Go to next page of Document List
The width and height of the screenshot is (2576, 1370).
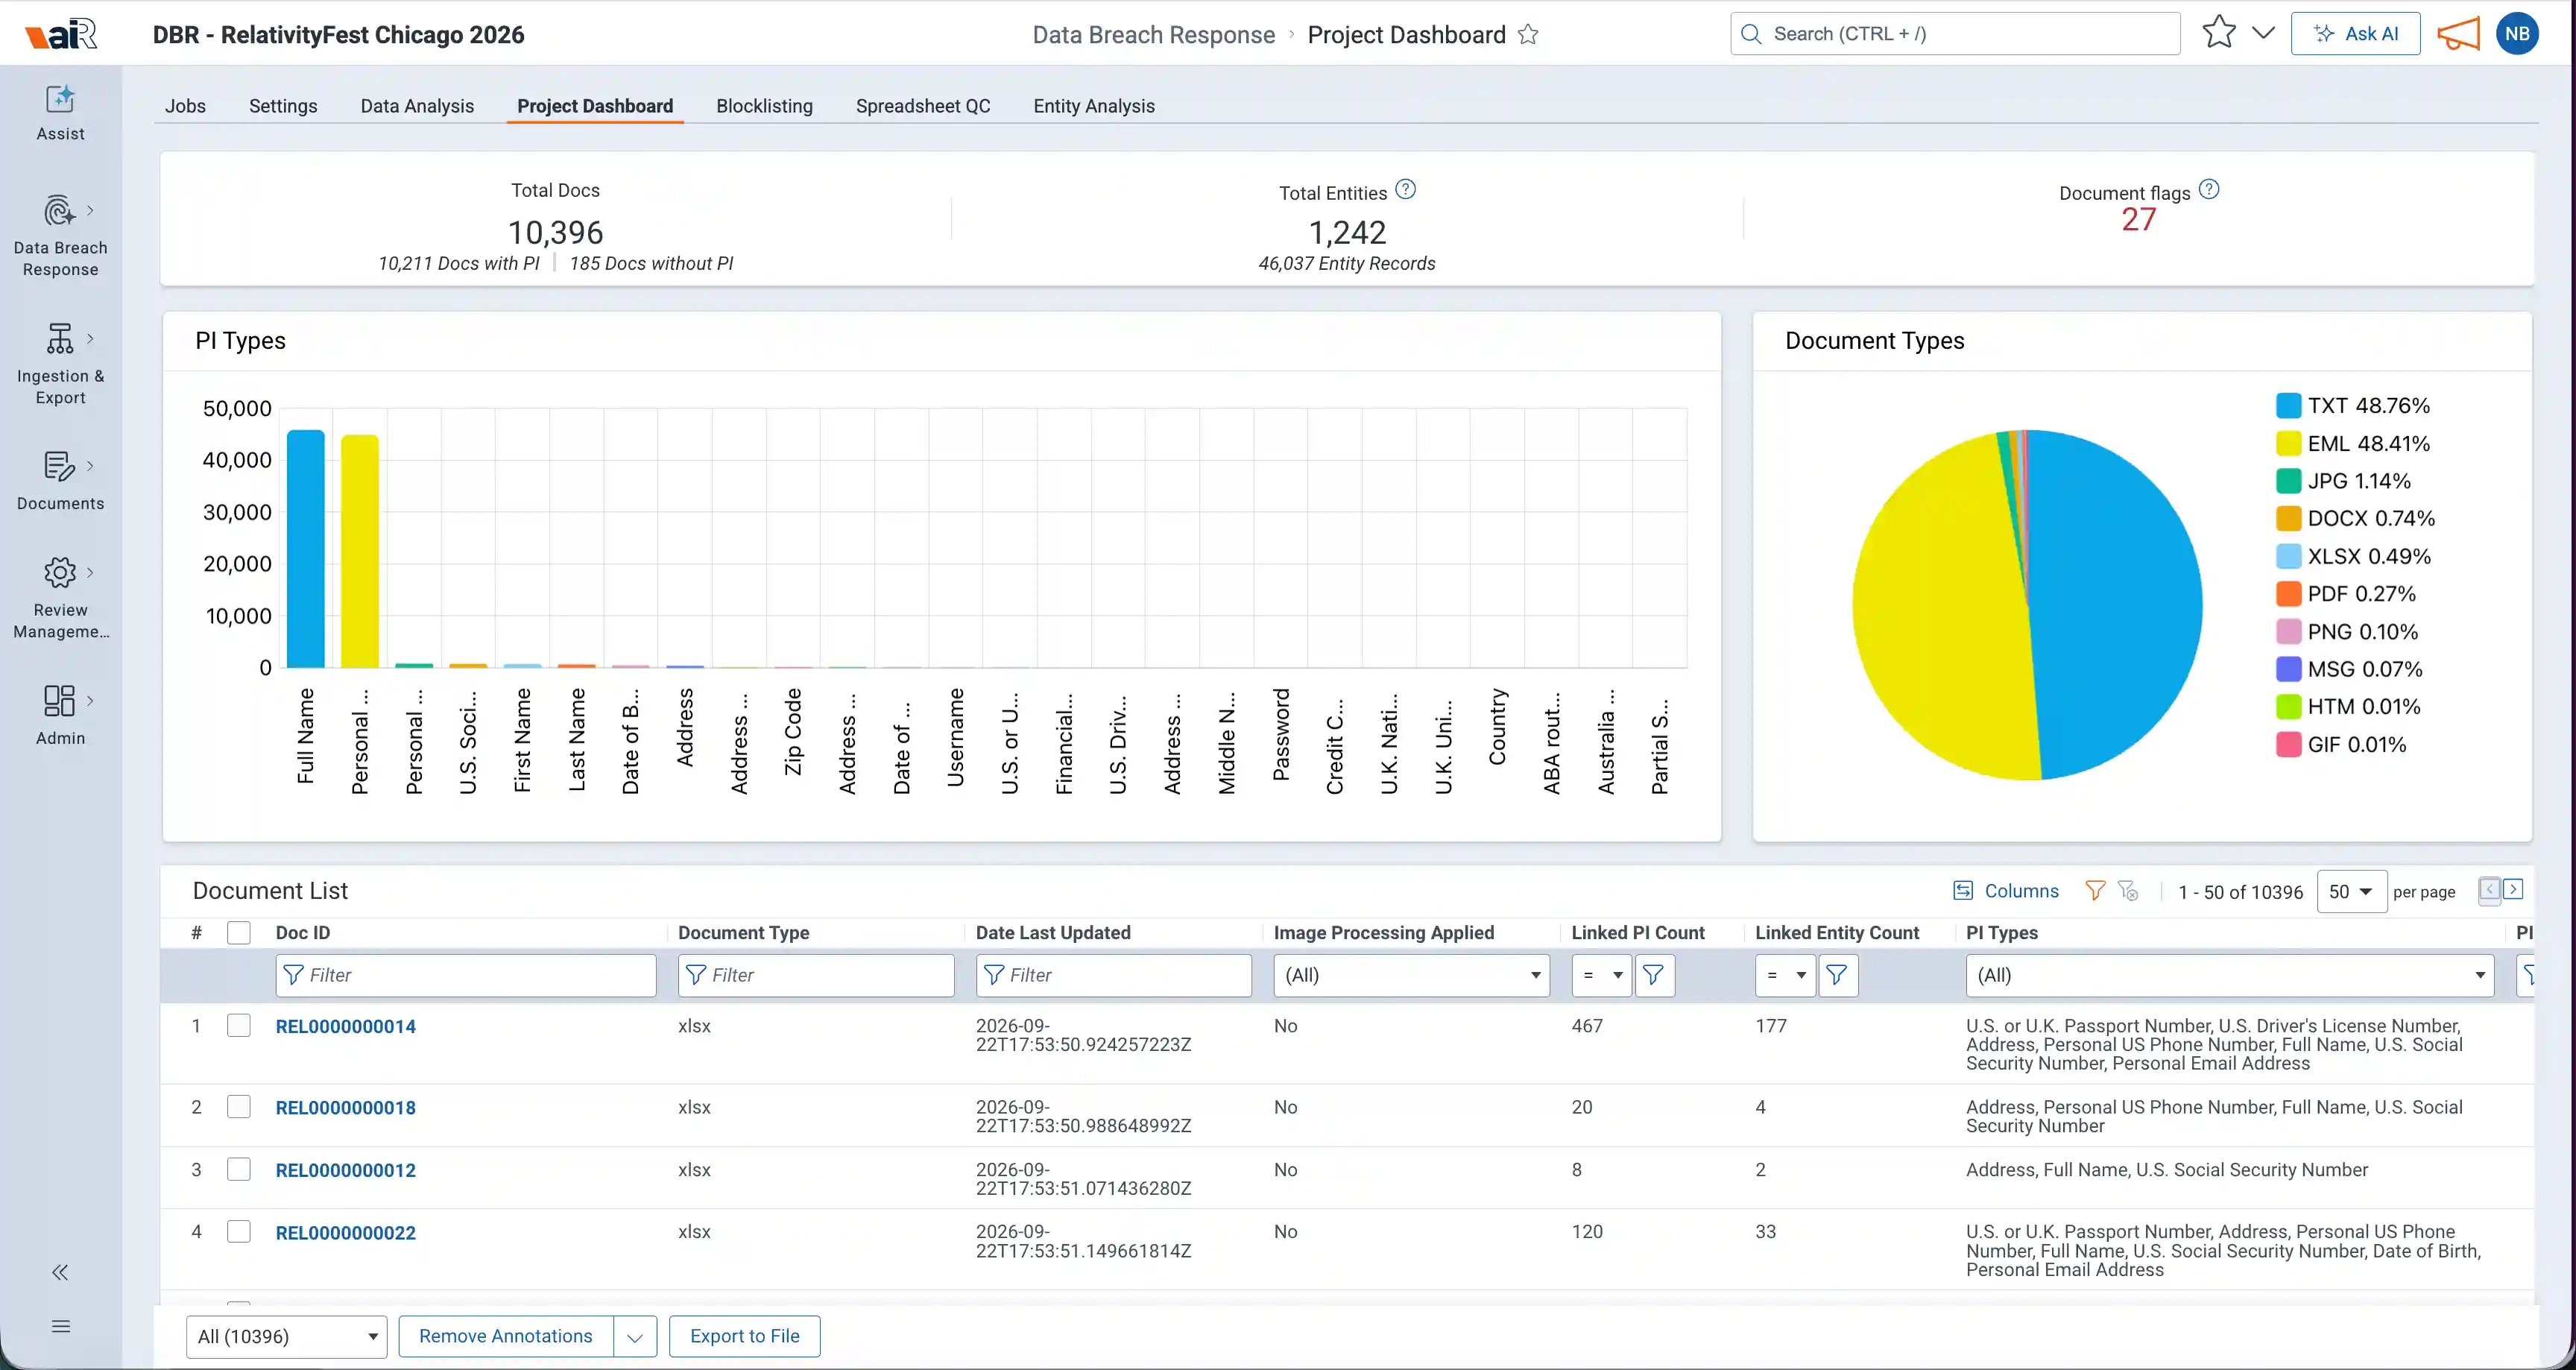[x=2513, y=889]
